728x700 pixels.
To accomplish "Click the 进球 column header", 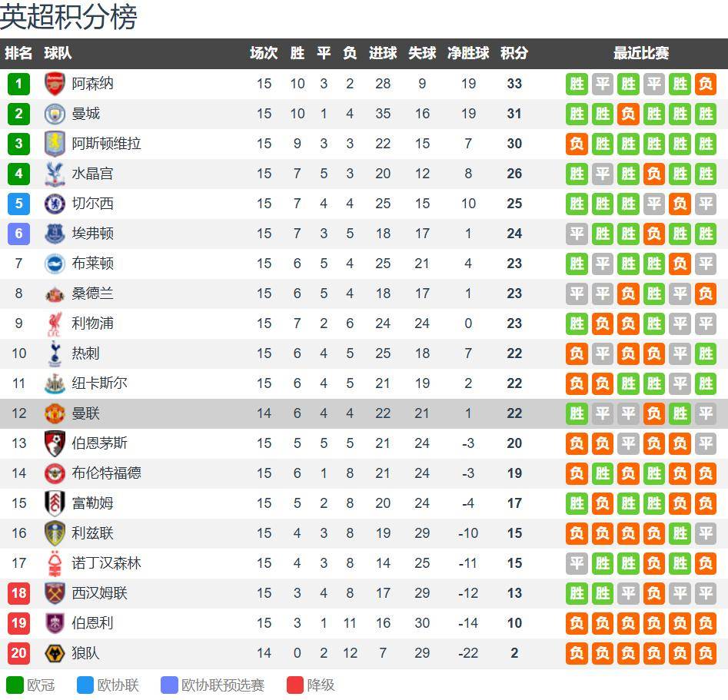I will [x=383, y=53].
